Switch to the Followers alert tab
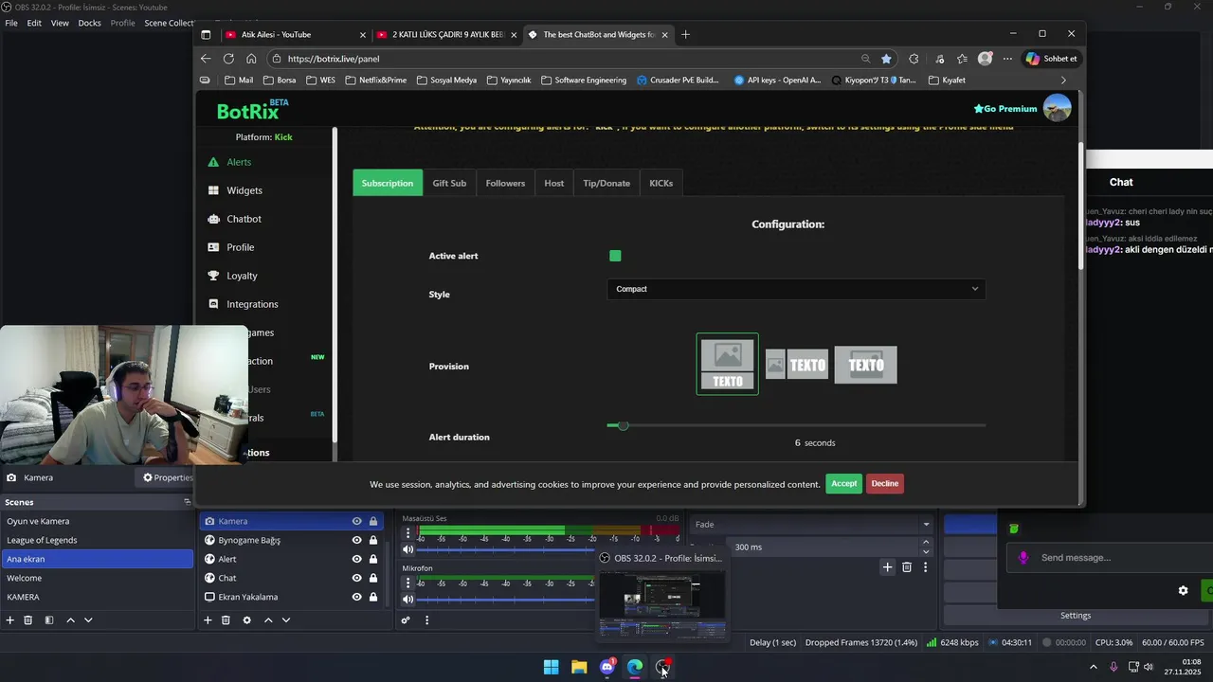The image size is (1213, 682). click(x=505, y=183)
